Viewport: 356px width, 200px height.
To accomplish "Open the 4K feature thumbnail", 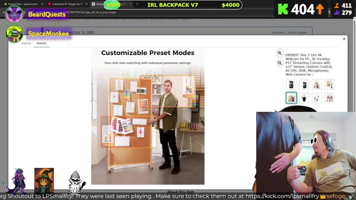I will (317, 85).
